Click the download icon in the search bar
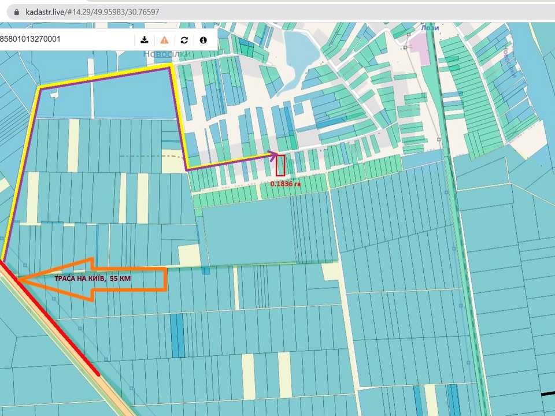 pyautogui.click(x=144, y=40)
